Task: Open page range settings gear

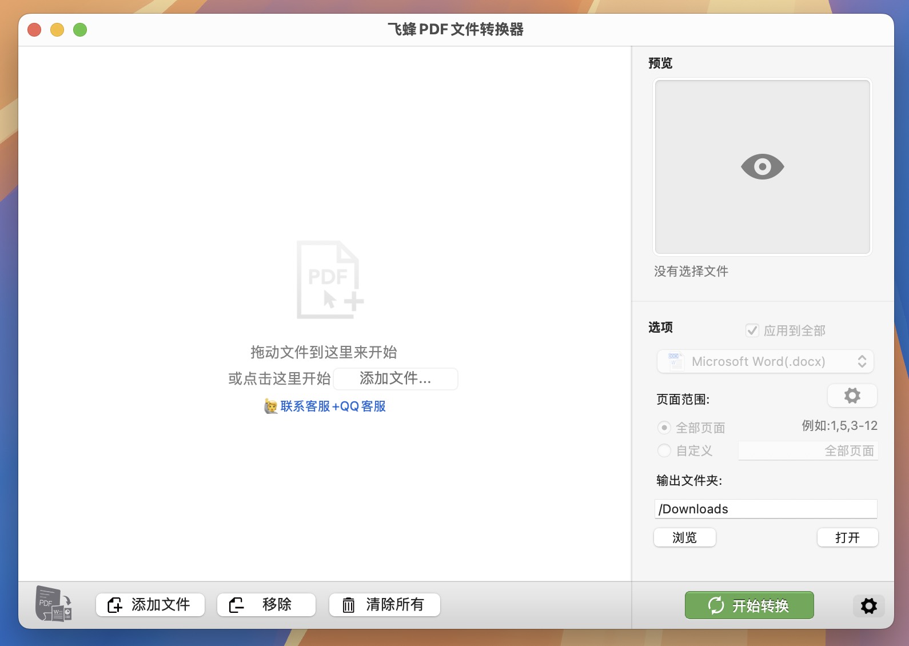Action: [x=852, y=396]
